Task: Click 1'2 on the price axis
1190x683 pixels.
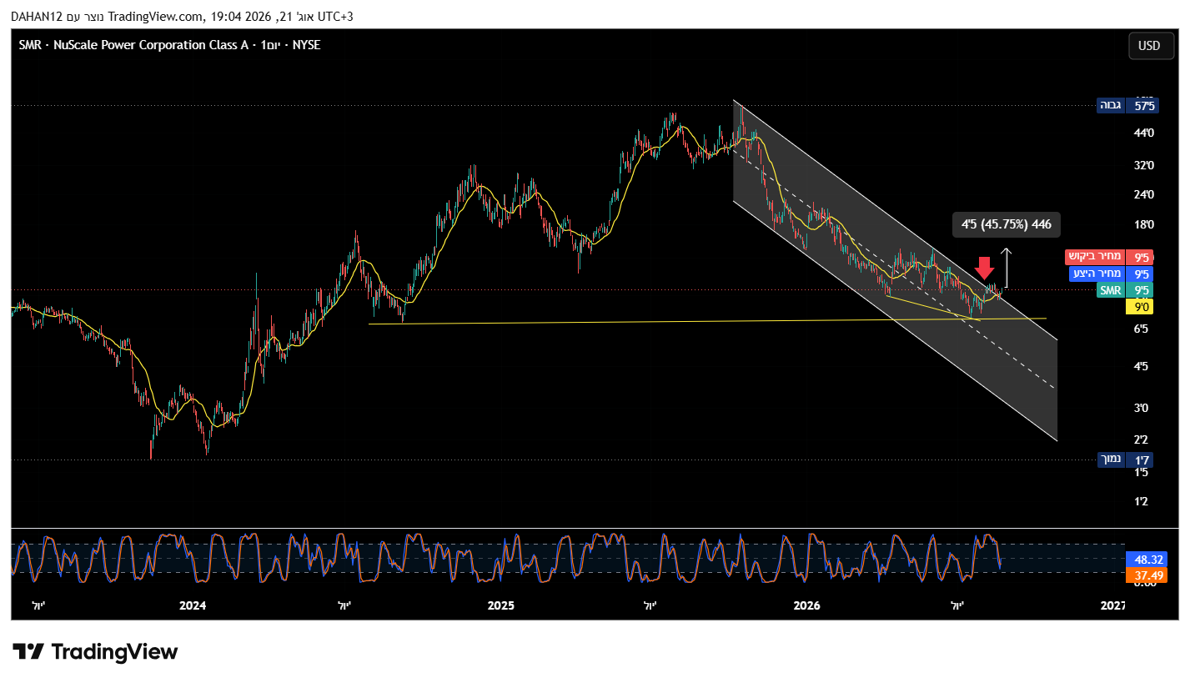Action: 1142,501
